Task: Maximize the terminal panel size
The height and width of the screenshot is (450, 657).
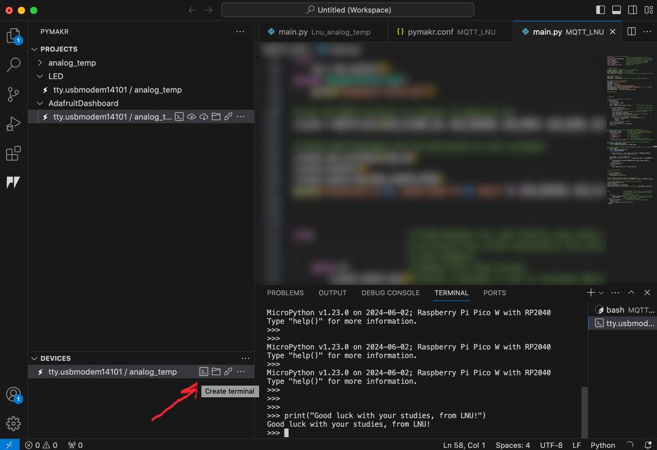Action: 631,292
